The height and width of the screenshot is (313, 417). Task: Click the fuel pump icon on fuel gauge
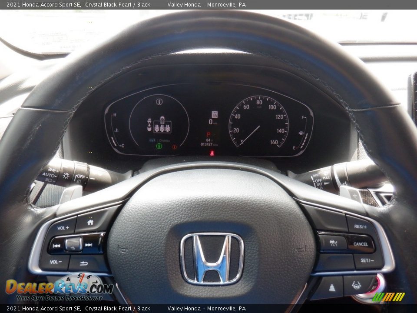coord(301,133)
